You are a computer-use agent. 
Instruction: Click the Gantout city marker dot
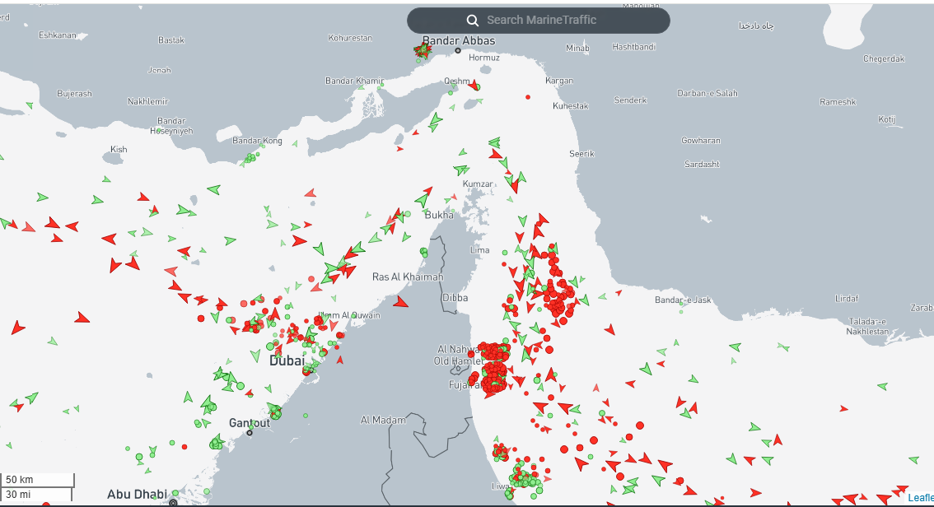[x=250, y=433]
